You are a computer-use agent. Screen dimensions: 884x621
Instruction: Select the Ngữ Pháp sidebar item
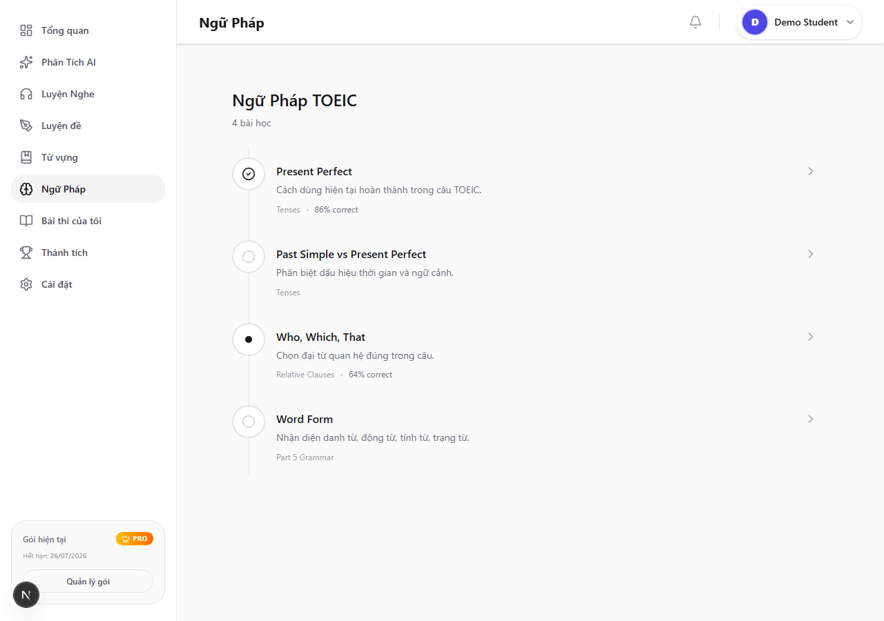click(x=88, y=189)
